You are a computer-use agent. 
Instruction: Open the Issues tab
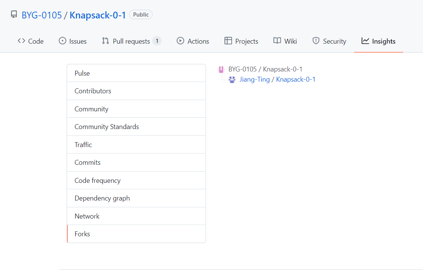click(x=73, y=41)
